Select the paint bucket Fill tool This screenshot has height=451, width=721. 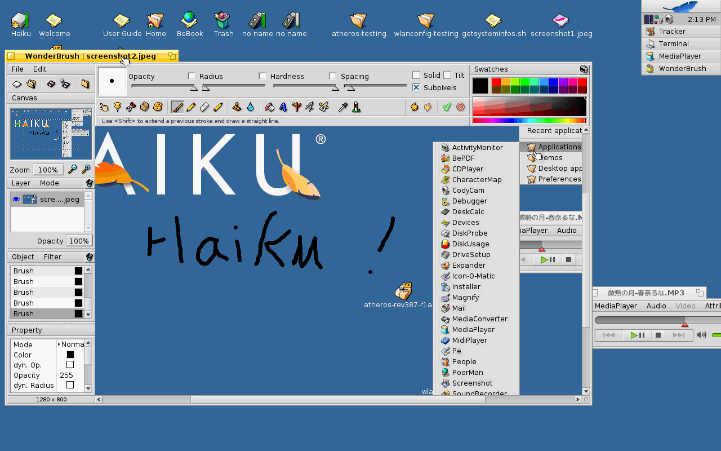point(269,107)
